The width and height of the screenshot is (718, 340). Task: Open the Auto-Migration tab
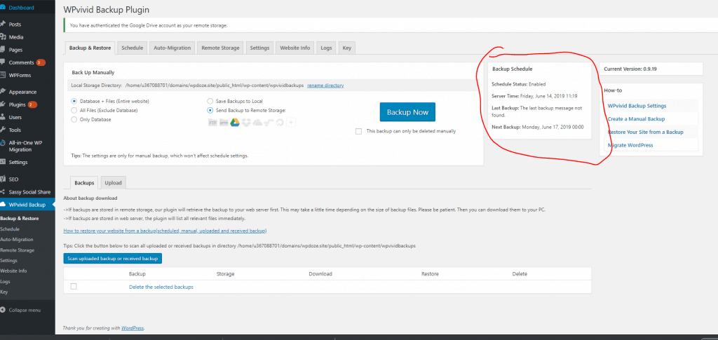click(x=172, y=48)
